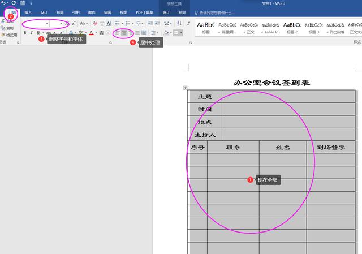Click the table icon in quick access toolbar
Image resolution: width=362 pixels, height=254 pixels.
[23, 3]
